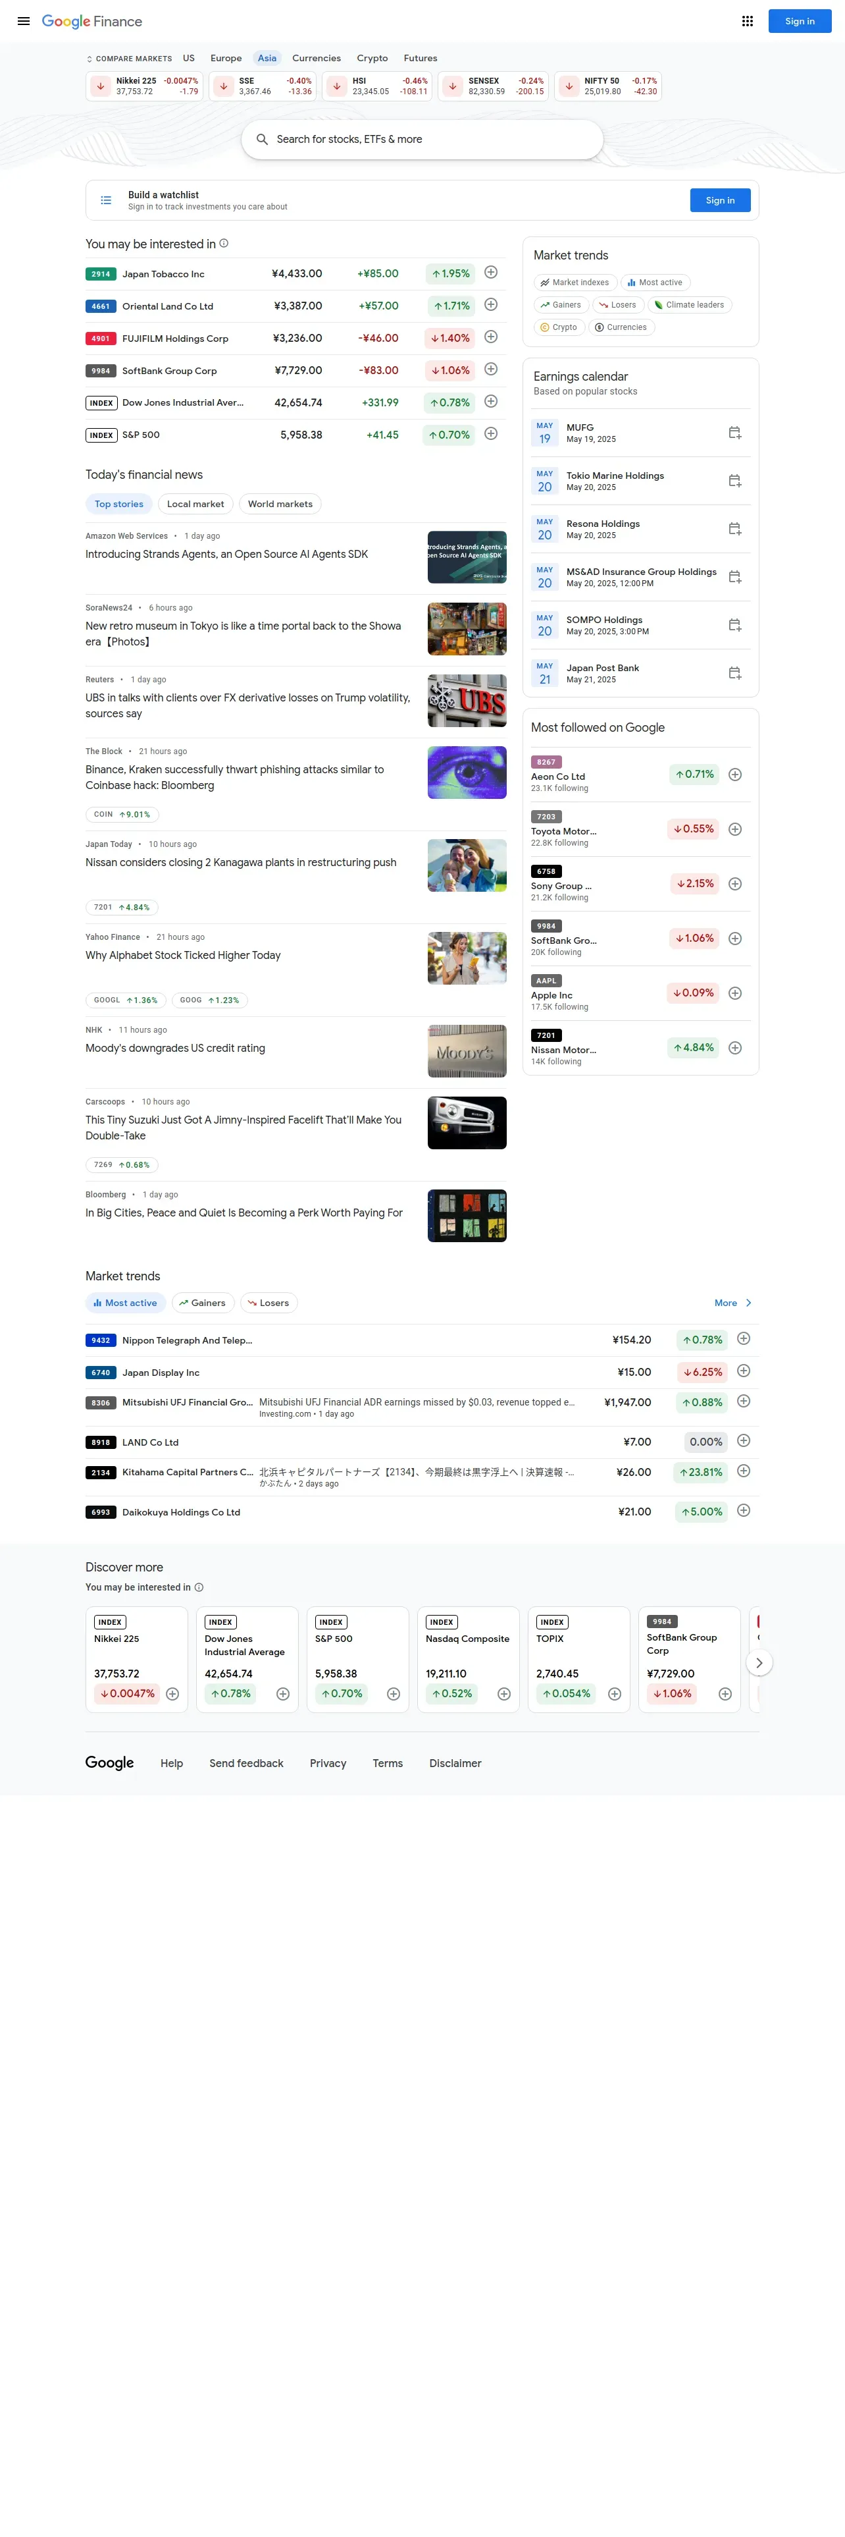Add Daikokuya Holdings Co Ltd to watchlist
Image resolution: width=845 pixels, height=2537 pixels.
tap(744, 1511)
